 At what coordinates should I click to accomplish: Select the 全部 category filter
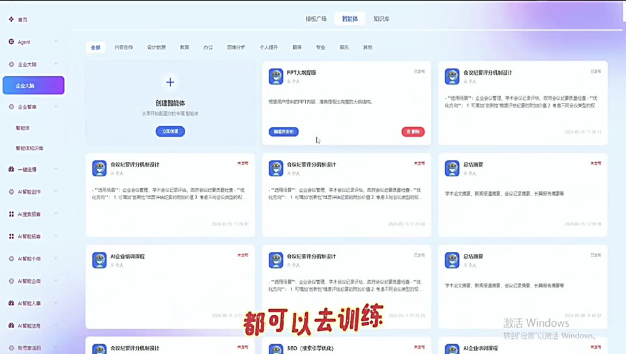[x=95, y=48]
